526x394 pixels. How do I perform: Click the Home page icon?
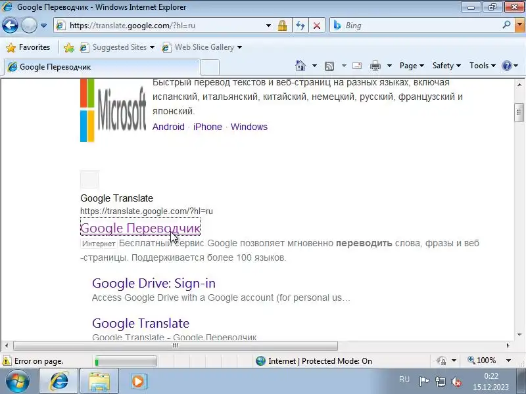tap(300, 66)
